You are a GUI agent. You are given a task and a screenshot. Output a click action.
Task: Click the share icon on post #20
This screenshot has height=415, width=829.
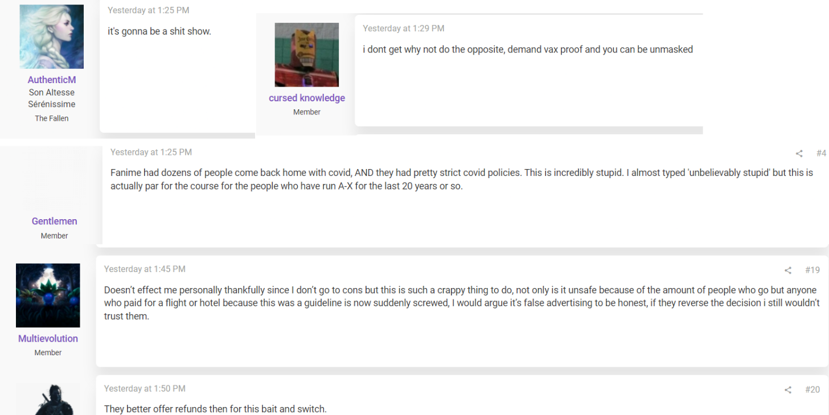(x=788, y=390)
